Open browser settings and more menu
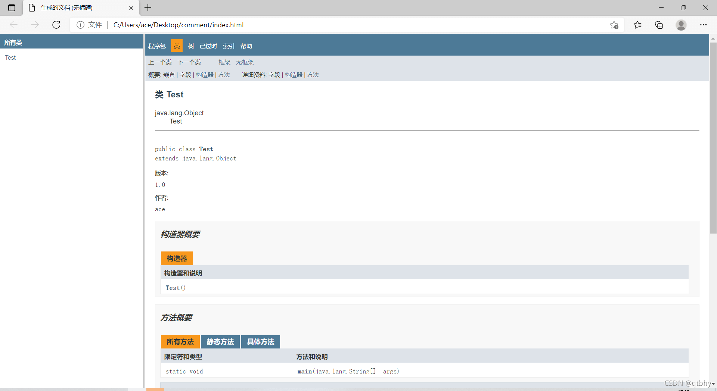The height and width of the screenshot is (391, 717). pos(703,25)
